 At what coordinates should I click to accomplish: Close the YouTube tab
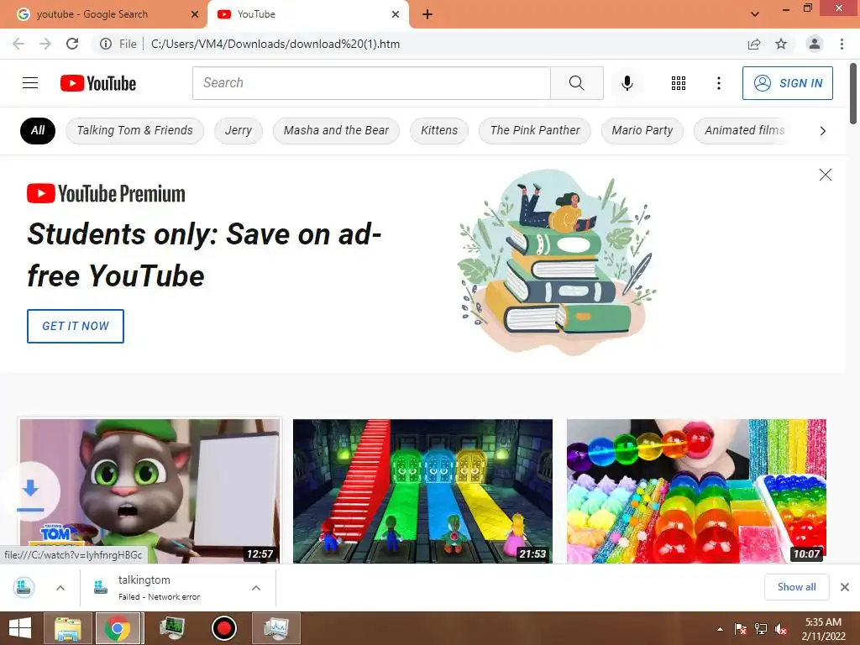click(x=396, y=14)
